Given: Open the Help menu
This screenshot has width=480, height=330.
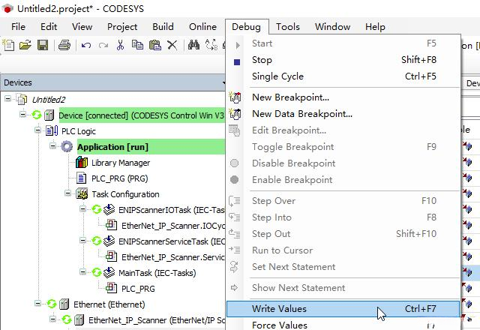Looking at the screenshot, I should (x=375, y=27).
